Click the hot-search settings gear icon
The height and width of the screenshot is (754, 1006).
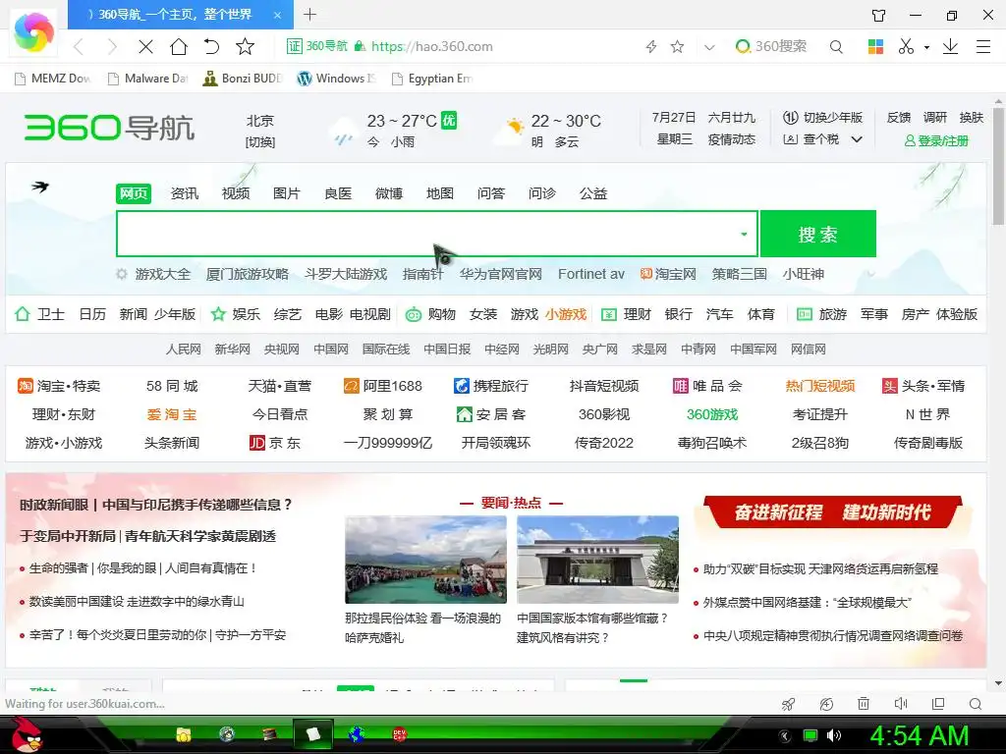121,274
